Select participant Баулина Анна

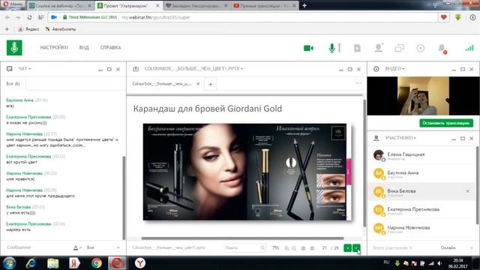pos(421,173)
